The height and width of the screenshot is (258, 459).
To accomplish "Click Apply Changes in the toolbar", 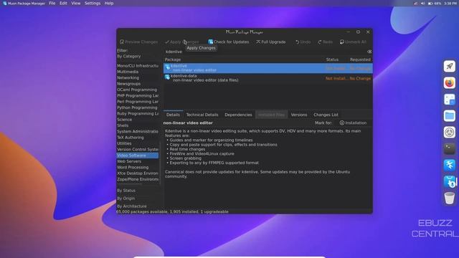I will pos(181,42).
